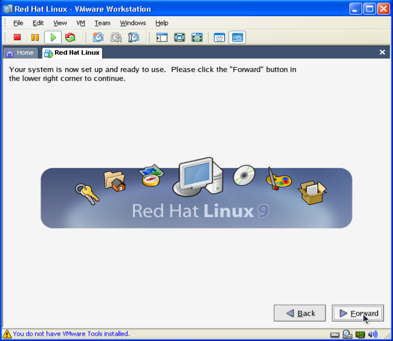Screen dimensions: 393x341
Task: Click the Reset virtual machine icon
Action: coord(70,37)
